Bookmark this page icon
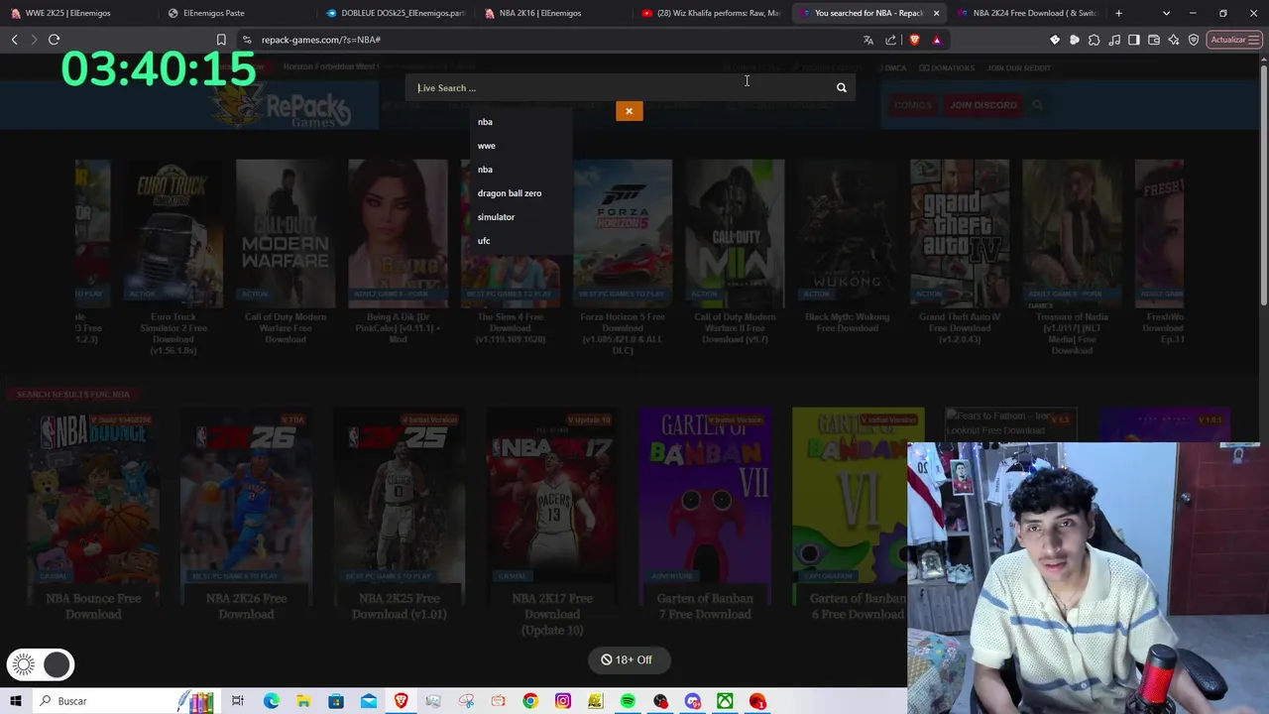Screen dimensions: 1269x714 click(221, 40)
